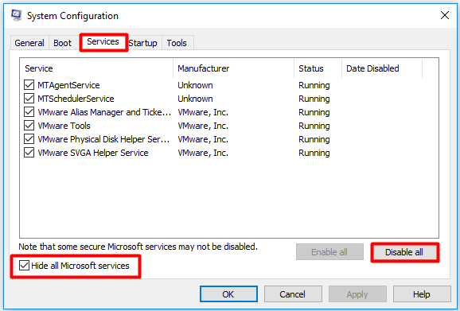Click Running status of MTAgentService
460x311 pixels.
point(314,85)
